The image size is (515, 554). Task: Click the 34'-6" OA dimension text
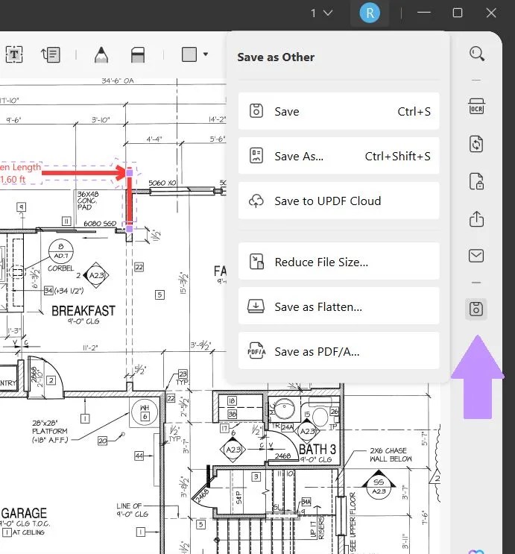[118, 81]
